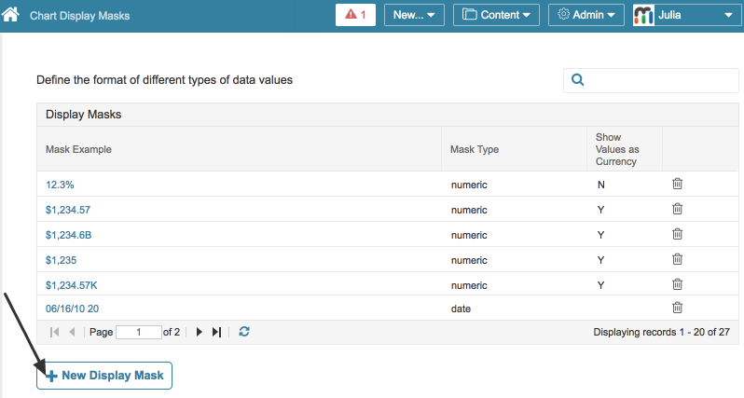Viewport: 744px width, 398px height.
Task: Delete the $1,234.57 mask via trash icon
Action: point(678,210)
